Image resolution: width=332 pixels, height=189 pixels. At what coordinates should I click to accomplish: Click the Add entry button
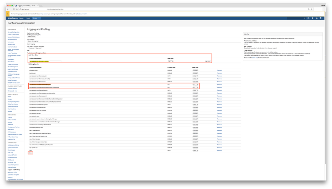[x=208, y=61]
